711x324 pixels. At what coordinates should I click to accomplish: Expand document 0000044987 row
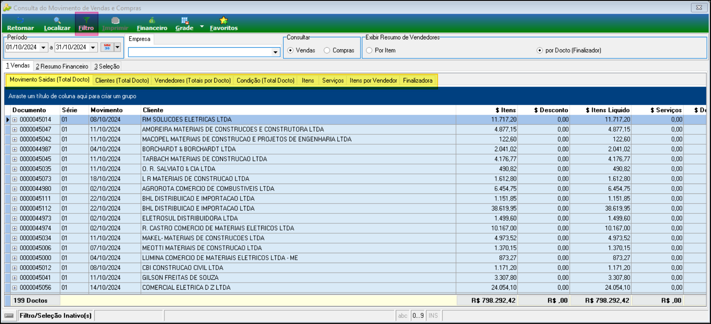point(15,150)
